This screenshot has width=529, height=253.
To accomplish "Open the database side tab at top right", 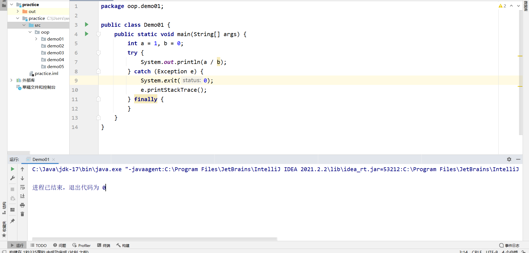I will [526, 6].
